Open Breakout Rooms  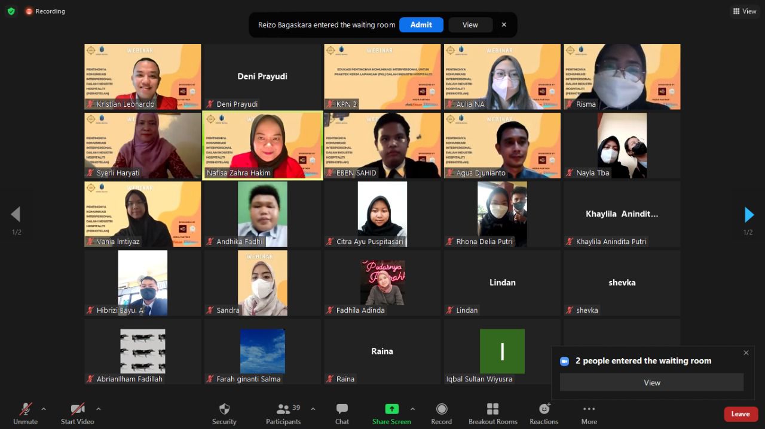click(492, 409)
